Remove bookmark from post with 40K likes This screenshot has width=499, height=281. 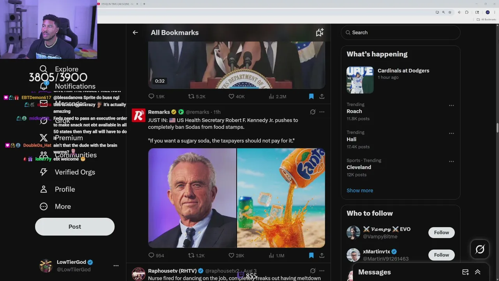click(311, 96)
